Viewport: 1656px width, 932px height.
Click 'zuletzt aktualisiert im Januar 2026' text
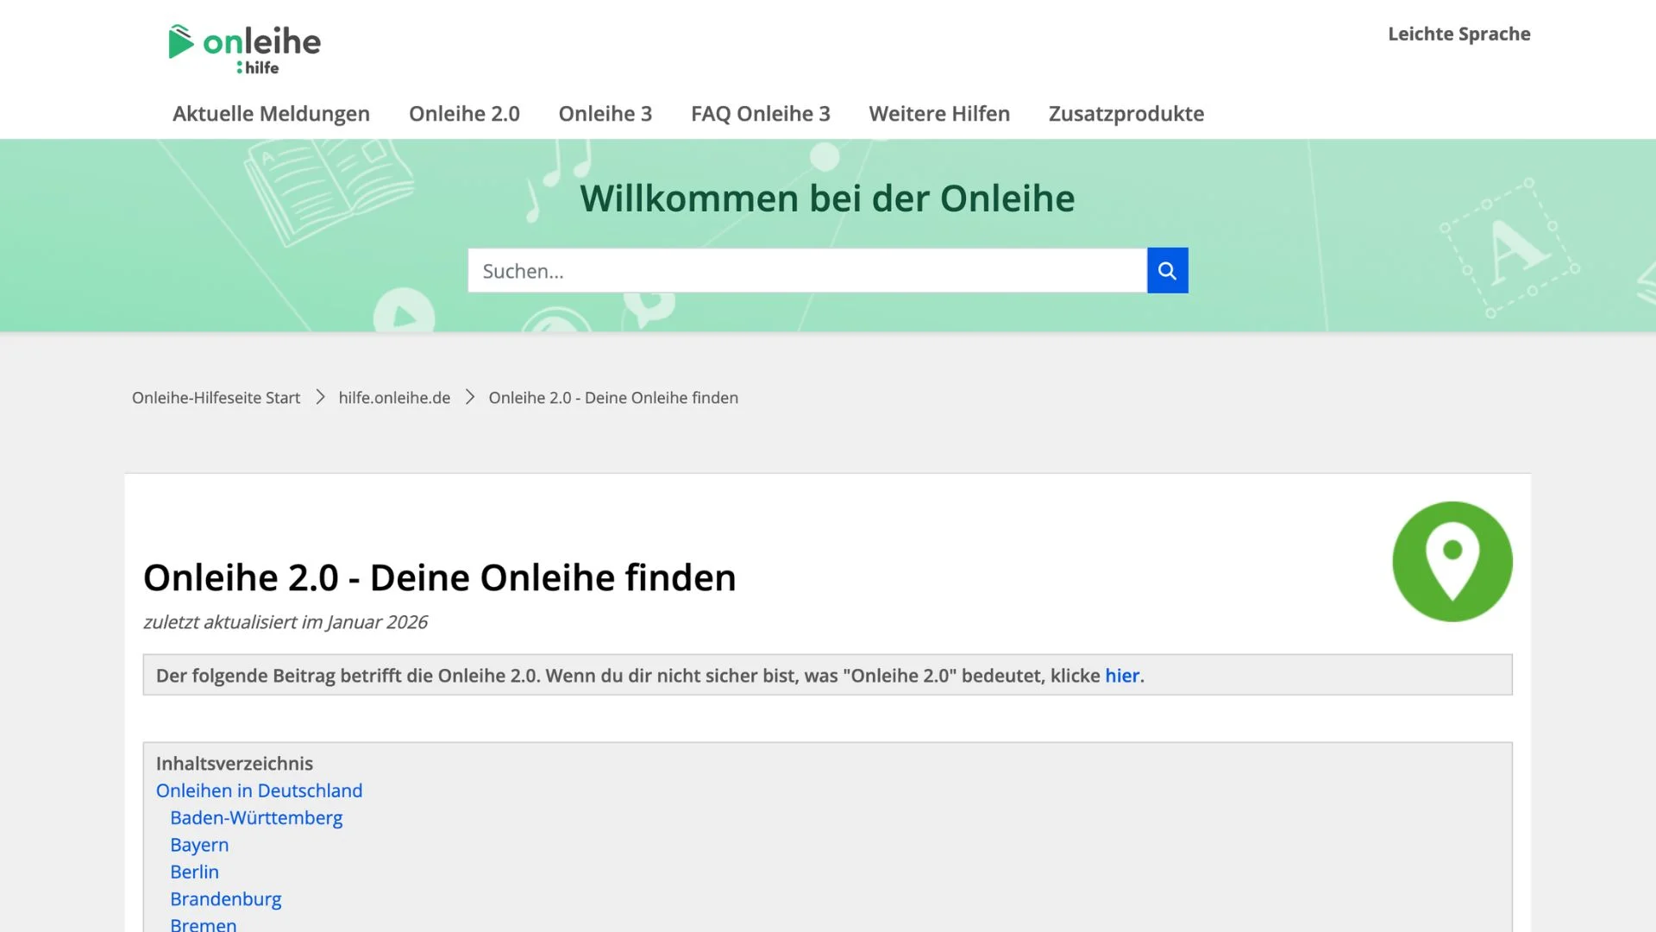point(285,622)
